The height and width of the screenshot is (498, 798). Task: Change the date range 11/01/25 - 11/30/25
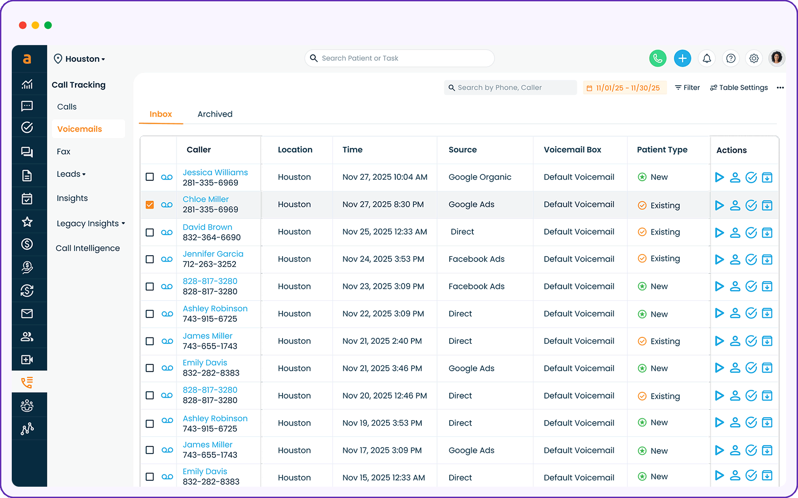point(624,88)
